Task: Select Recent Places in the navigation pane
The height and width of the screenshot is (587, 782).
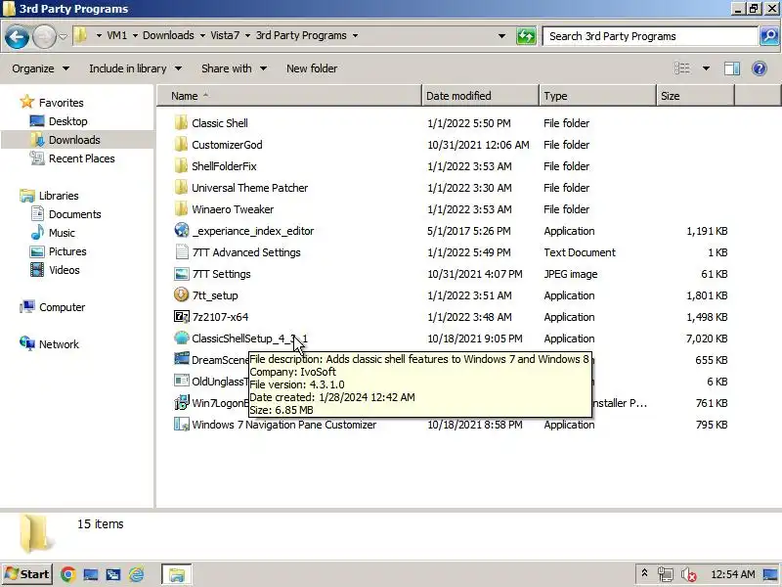Action: [82, 158]
